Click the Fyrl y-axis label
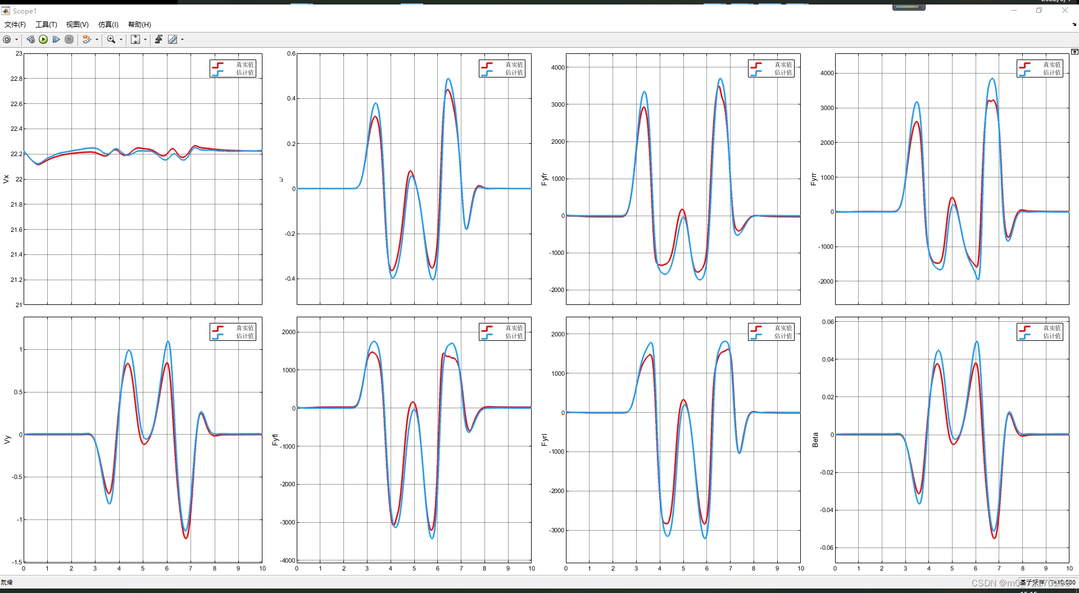The height and width of the screenshot is (593, 1079). pyautogui.click(x=544, y=440)
